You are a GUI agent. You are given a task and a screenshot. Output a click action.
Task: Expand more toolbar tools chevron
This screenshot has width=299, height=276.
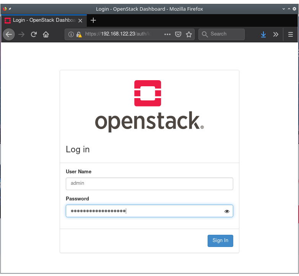pyautogui.click(x=276, y=34)
